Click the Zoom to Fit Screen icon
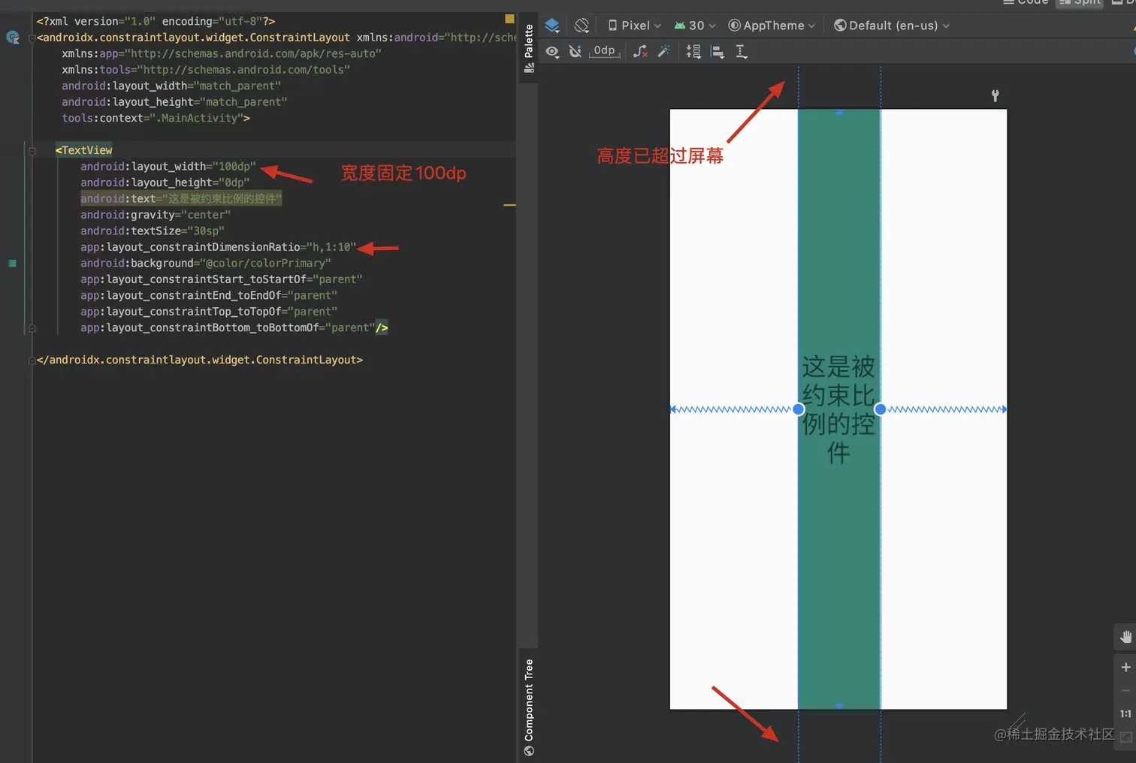This screenshot has height=763, width=1136. click(x=1125, y=737)
